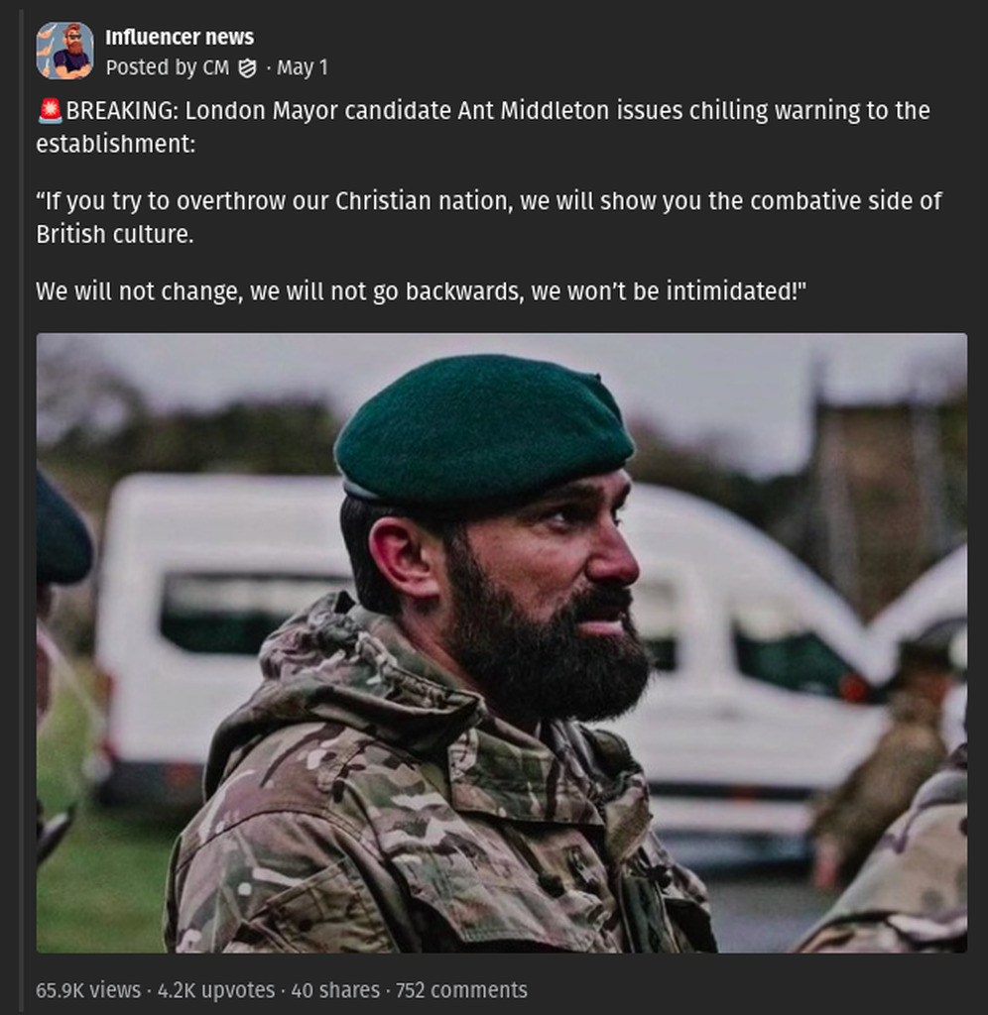This screenshot has width=988, height=1015.
Task: Click the name Ant Middleton in headline
Action: (x=533, y=110)
